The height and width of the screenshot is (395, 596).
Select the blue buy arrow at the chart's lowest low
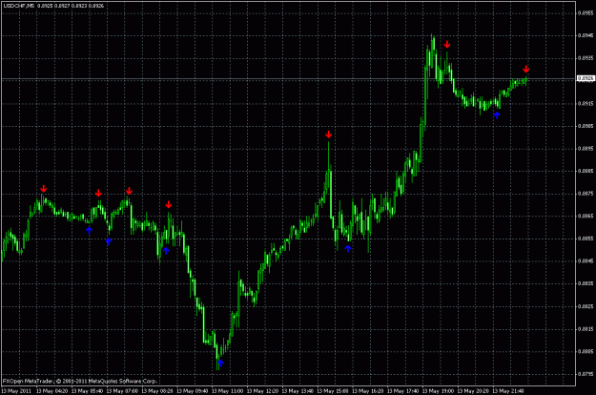(x=221, y=364)
